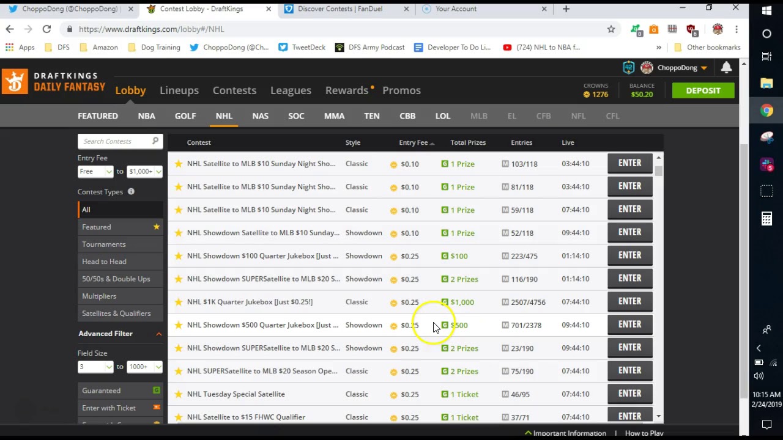This screenshot has height=440, width=783.
Task: Go back using browser back arrow
Action: click(x=10, y=29)
